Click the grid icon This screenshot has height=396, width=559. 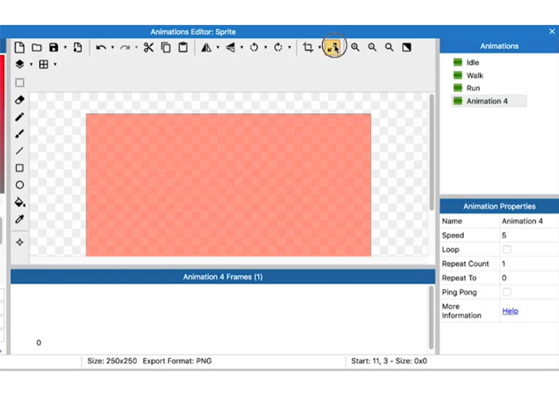(x=43, y=64)
